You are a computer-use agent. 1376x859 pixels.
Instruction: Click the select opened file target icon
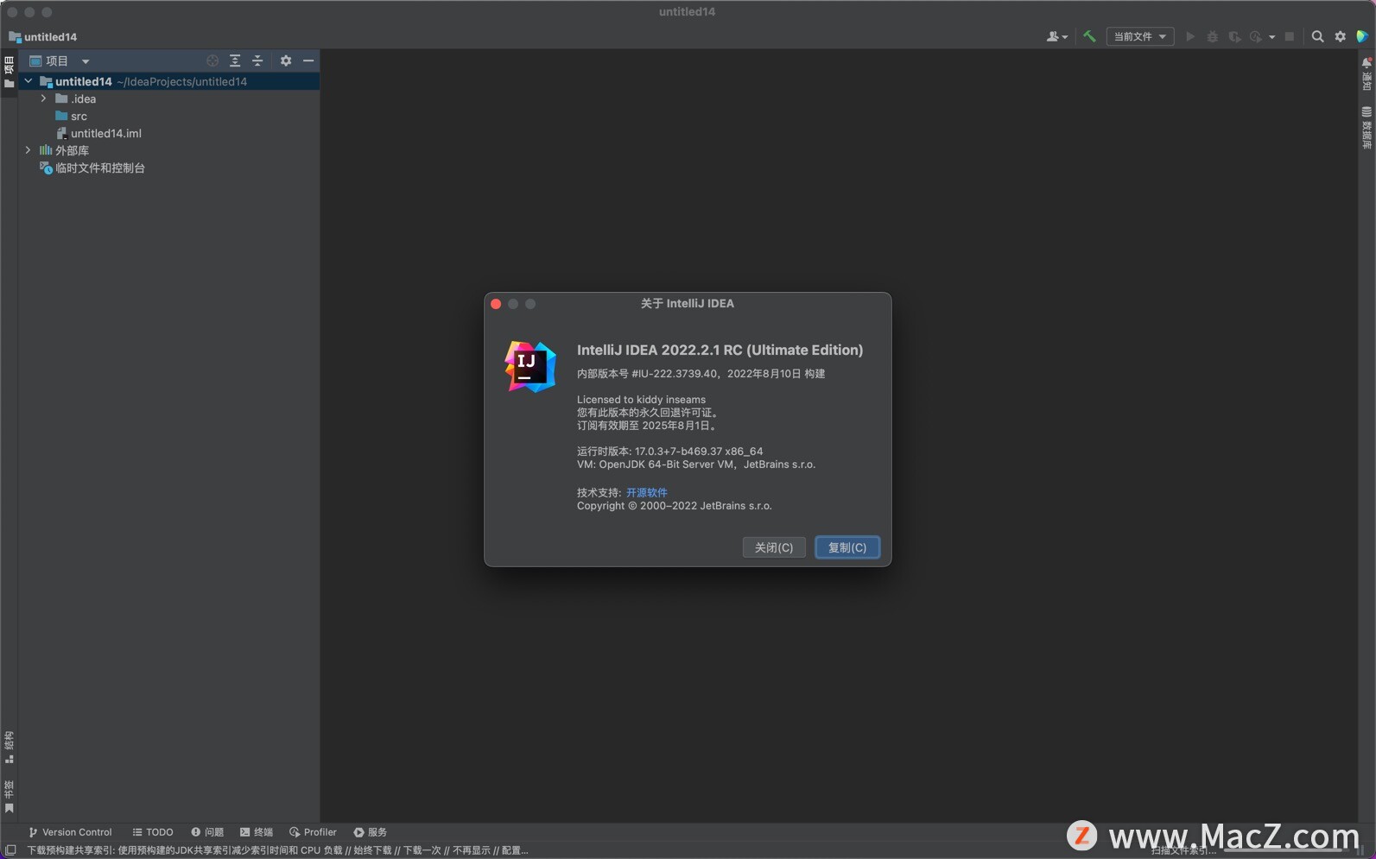212,60
